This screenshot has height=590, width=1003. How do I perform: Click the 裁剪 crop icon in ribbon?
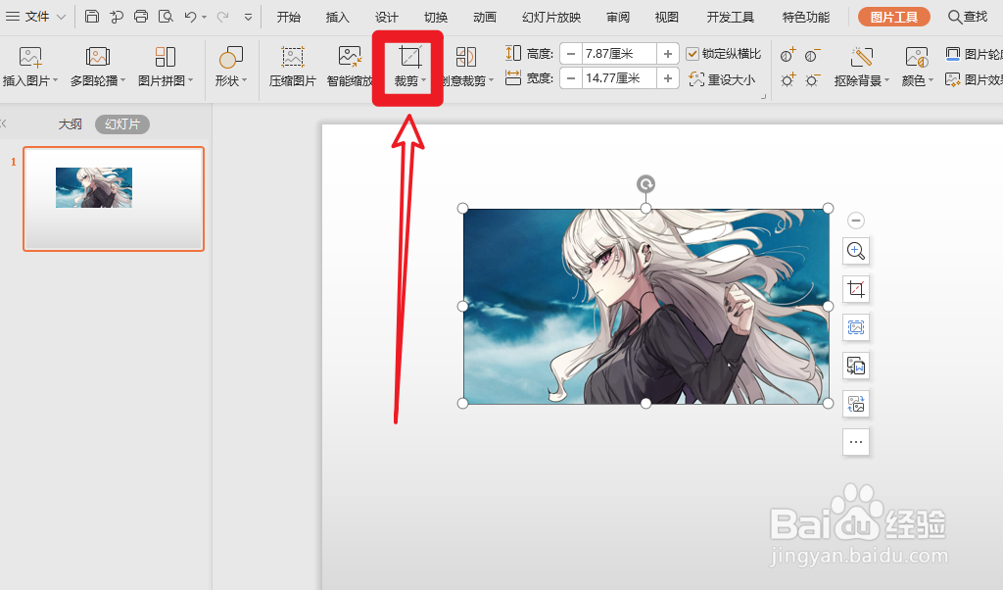[409, 58]
